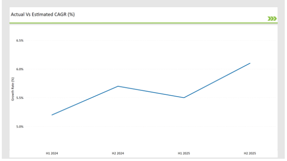Click the 6.0% y-axis tick label
This screenshot has height=161, width=287.
[x=20, y=69]
